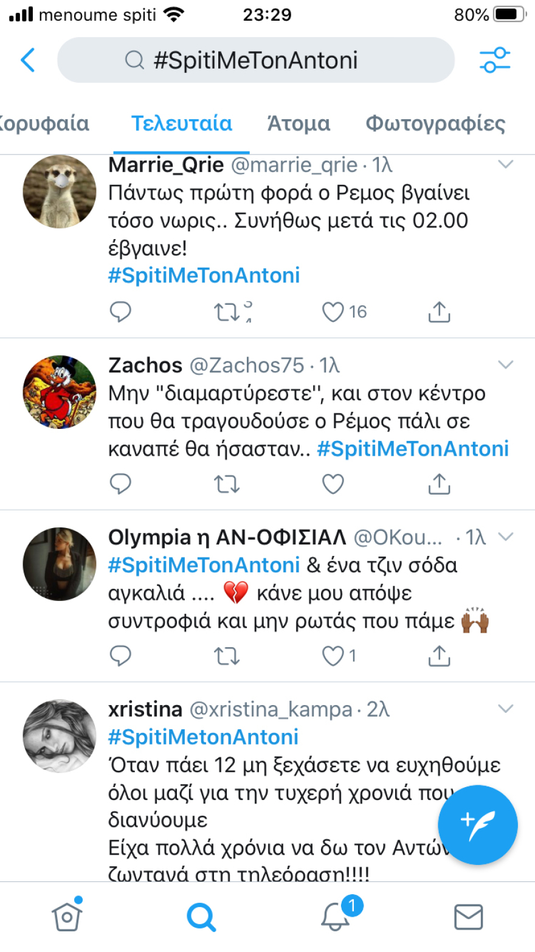Screen dimensions: 535x952
Task: Open @Zachos75's profile name
Action: tap(145, 364)
